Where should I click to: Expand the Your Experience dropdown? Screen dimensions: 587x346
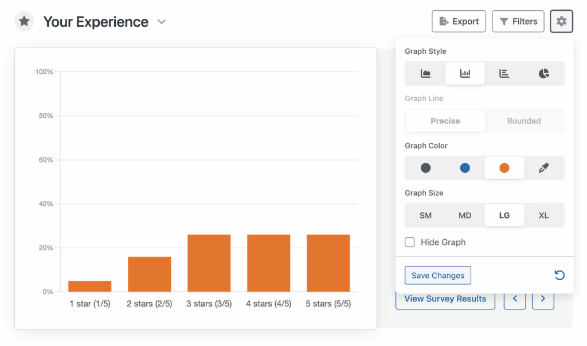click(x=161, y=21)
